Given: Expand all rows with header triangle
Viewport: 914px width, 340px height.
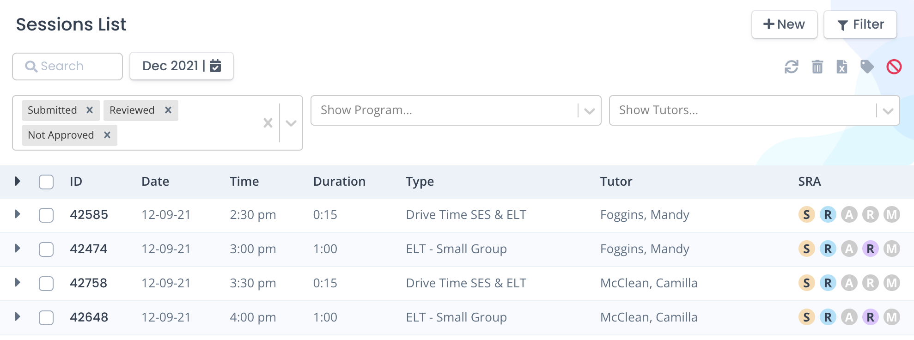Looking at the screenshot, I should click(x=18, y=181).
